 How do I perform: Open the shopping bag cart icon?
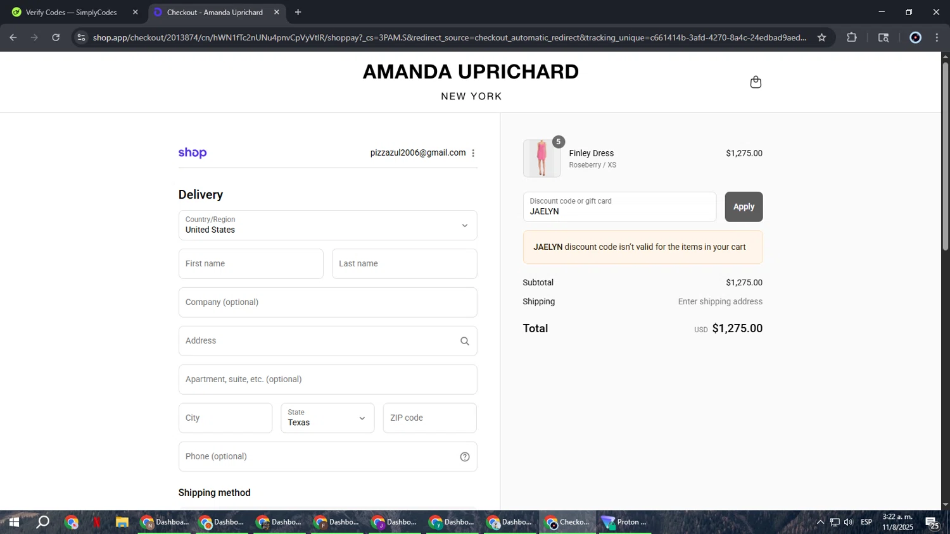pos(756,82)
